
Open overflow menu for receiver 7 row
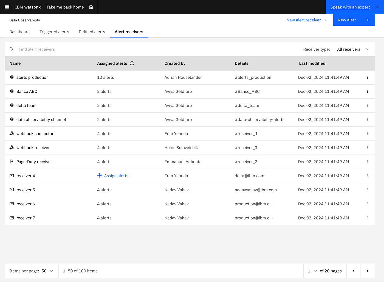(x=368, y=218)
